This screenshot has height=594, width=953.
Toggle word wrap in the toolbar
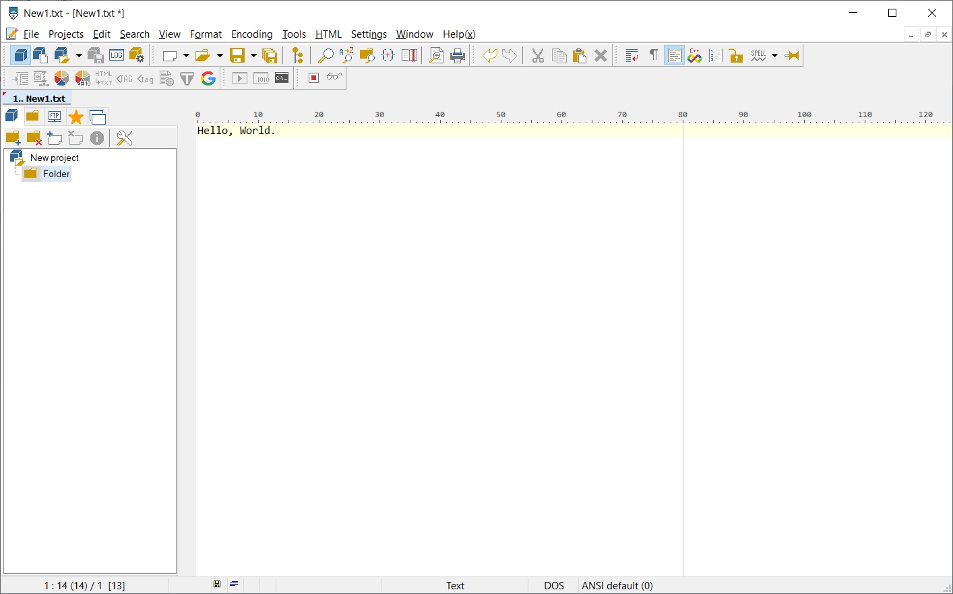coord(631,55)
